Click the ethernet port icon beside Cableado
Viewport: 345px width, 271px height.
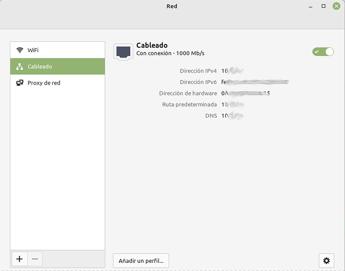[123, 51]
